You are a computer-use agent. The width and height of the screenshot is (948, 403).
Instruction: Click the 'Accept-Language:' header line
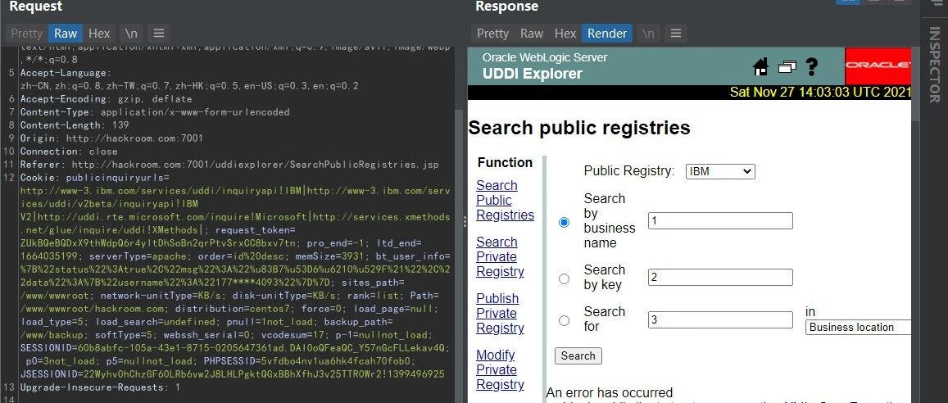click(x=66, y=73)
